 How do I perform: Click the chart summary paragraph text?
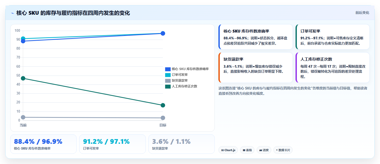point(293,91)
